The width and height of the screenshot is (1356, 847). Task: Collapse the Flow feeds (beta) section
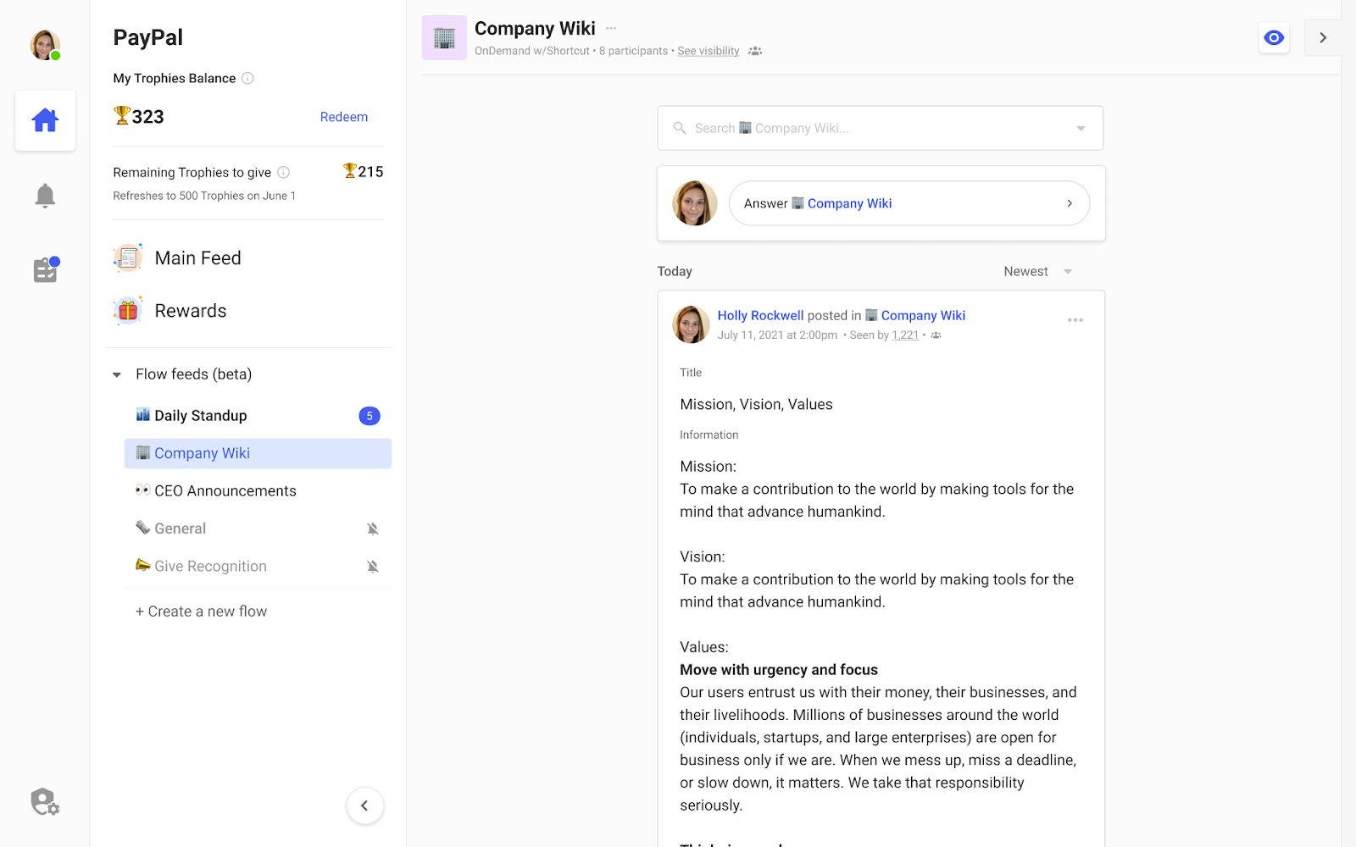116,374
